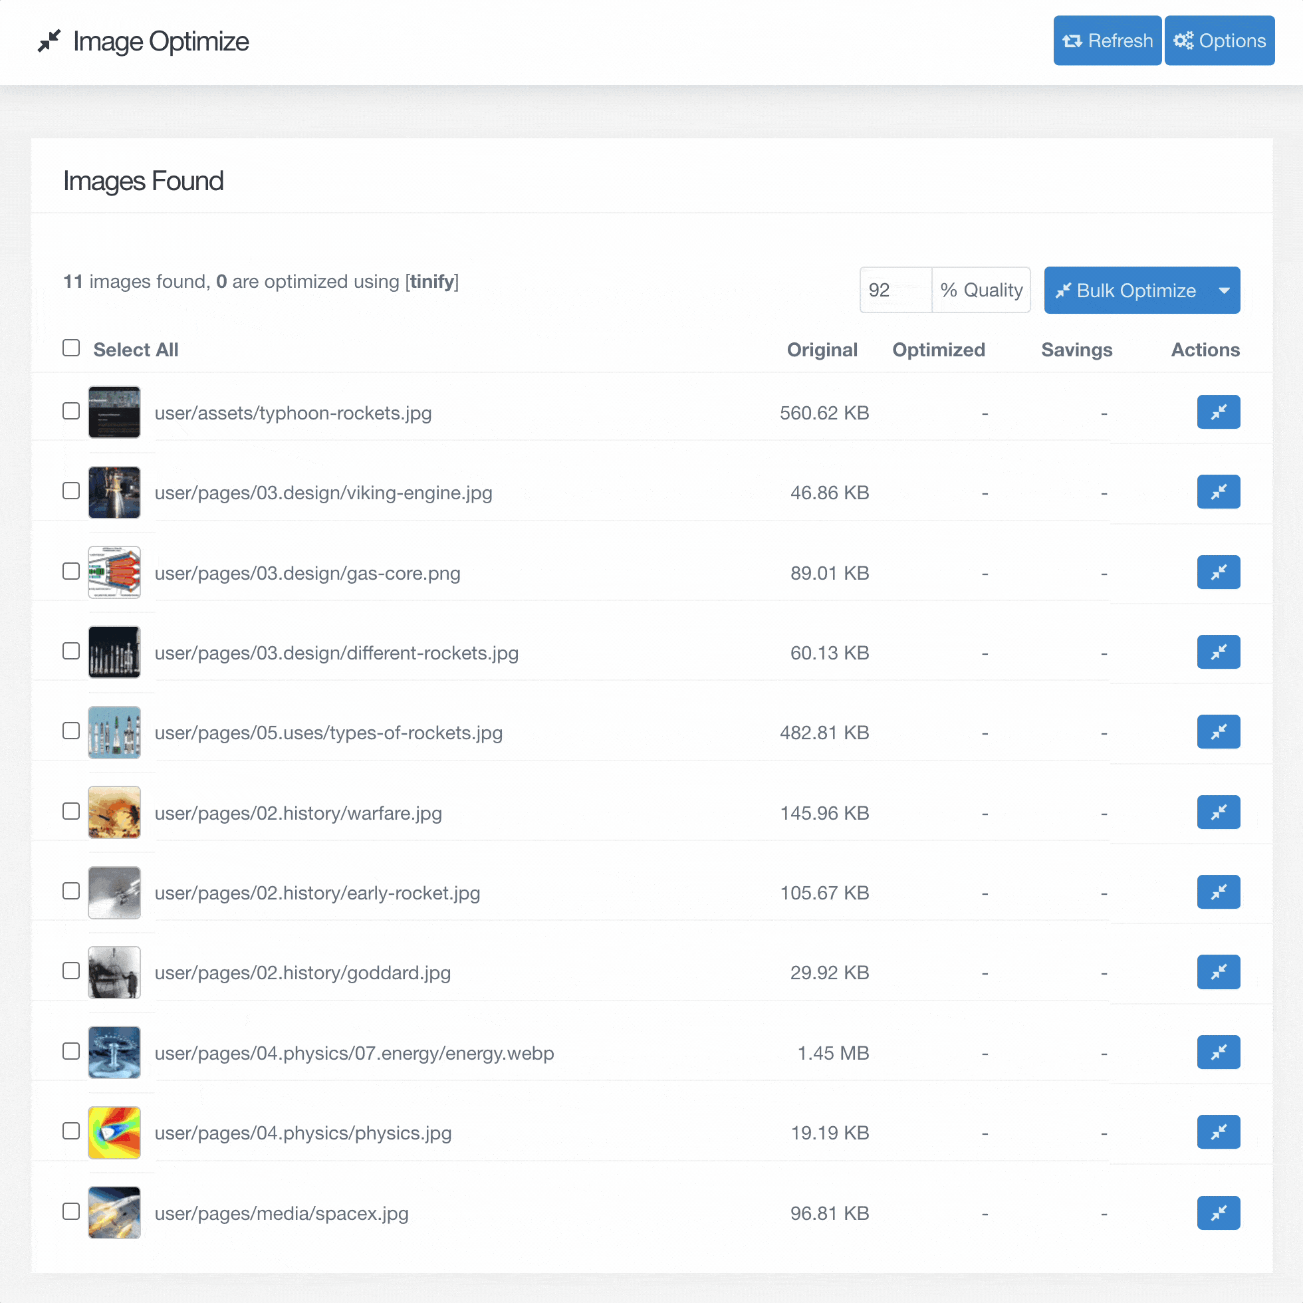Click the optimize icon for typhoon-rockets.jpg
Viewport: 1303px width, 1303px height.
coord(1219,412)
